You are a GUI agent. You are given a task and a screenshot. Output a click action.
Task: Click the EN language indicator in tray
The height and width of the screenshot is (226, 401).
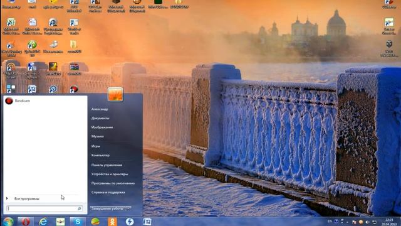330,221
